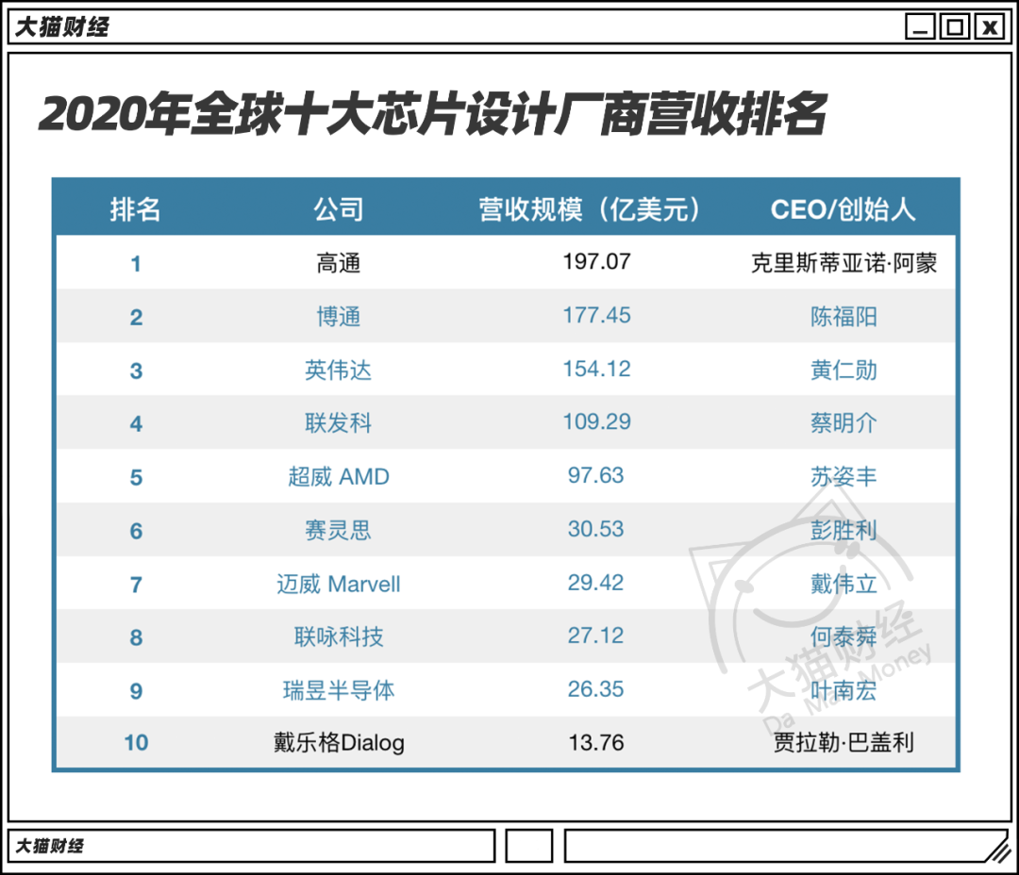Click rank number 7
The image size is (1019, 875).
pyautogui.click(x=136, y=585)
